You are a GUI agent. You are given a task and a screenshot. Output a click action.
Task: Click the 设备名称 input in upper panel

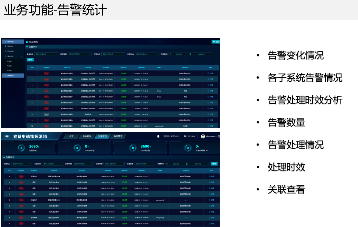46,54
